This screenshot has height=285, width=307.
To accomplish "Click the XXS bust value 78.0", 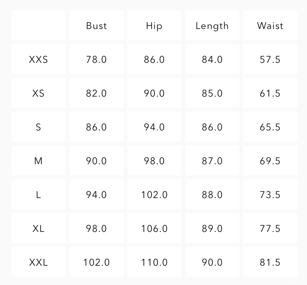I will click(97, 59).
